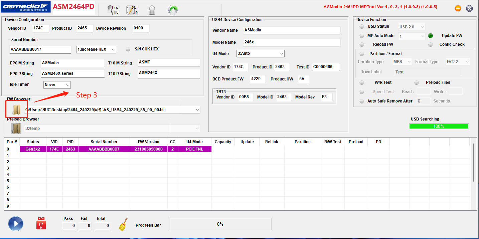Click the T10 P.String field ASM246X
479x239 pixels.
click(x=169, y=73)
